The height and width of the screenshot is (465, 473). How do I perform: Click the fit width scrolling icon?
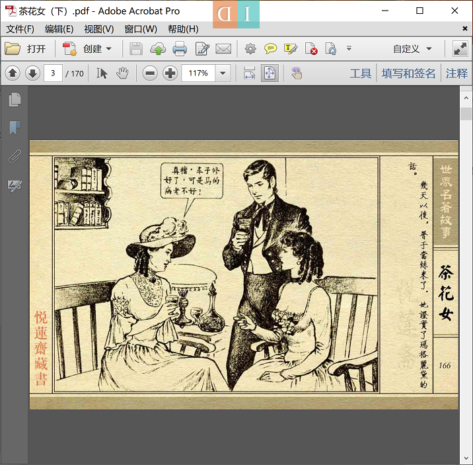tap(249, 73)
